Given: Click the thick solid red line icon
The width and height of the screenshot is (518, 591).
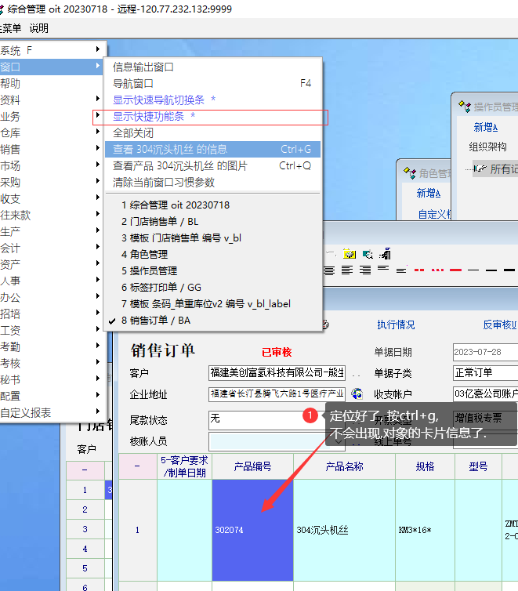Looking at the screenshot, I should click(455, 270).
